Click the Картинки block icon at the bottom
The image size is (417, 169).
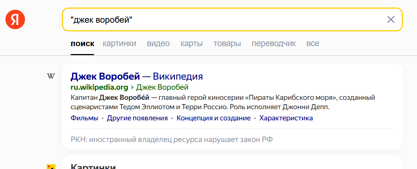click(x=51, y=166)
